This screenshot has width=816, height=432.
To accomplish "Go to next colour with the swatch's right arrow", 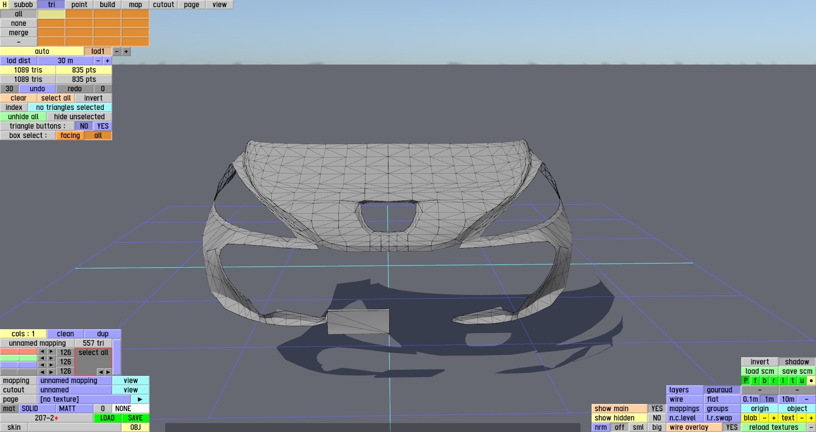I will pyautogui.click(x=108, y=372).
